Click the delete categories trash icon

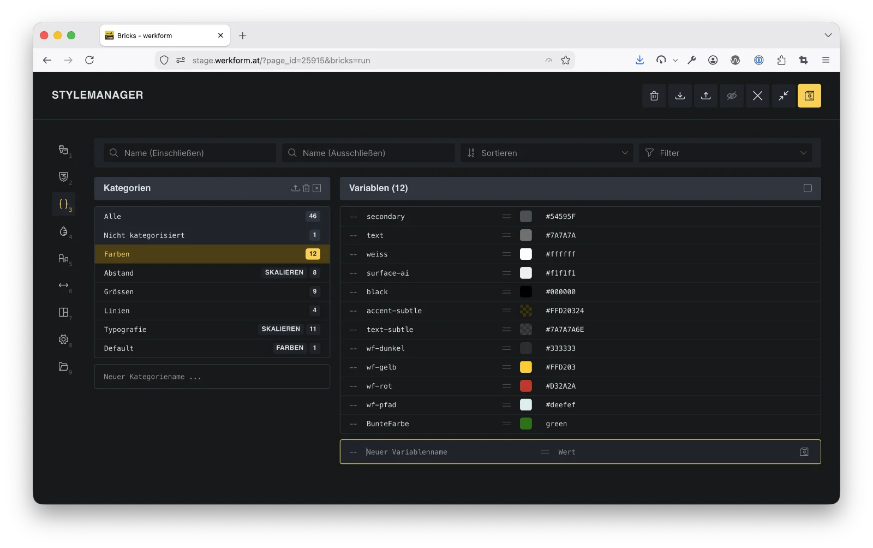tap(306, 188)
